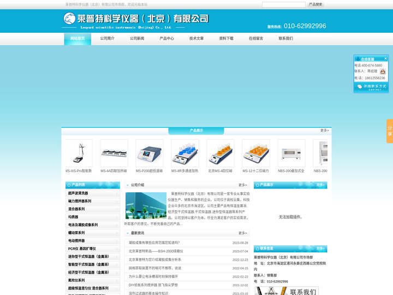Image resolution: width=393 pixels, height=295 pixels.
Task: Expand 迷你型干式恒温器(金属浴) category
Action: (x=92, y=257)
